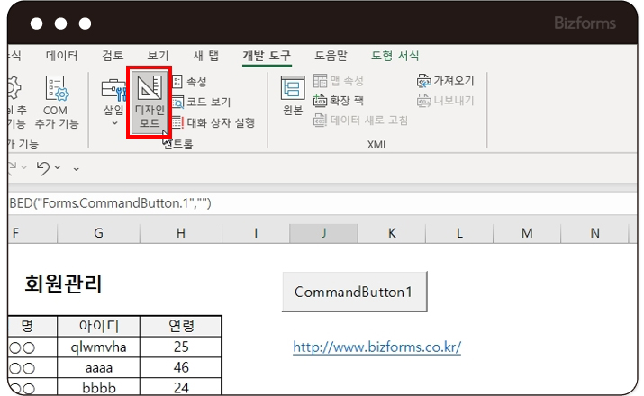Image resolution: width=644 pixels, height=396 pixels.
Task: Select the 개발 도구 tab
Action: point(267,56)
